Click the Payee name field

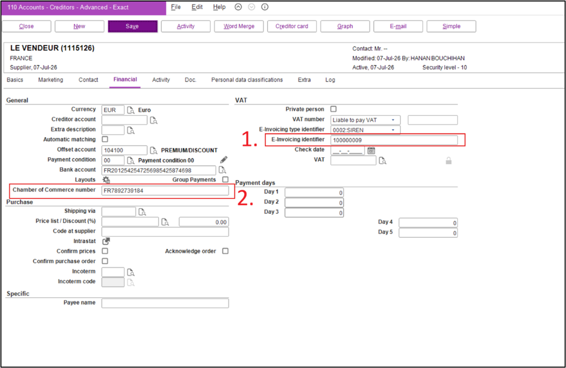click(165, 303)
